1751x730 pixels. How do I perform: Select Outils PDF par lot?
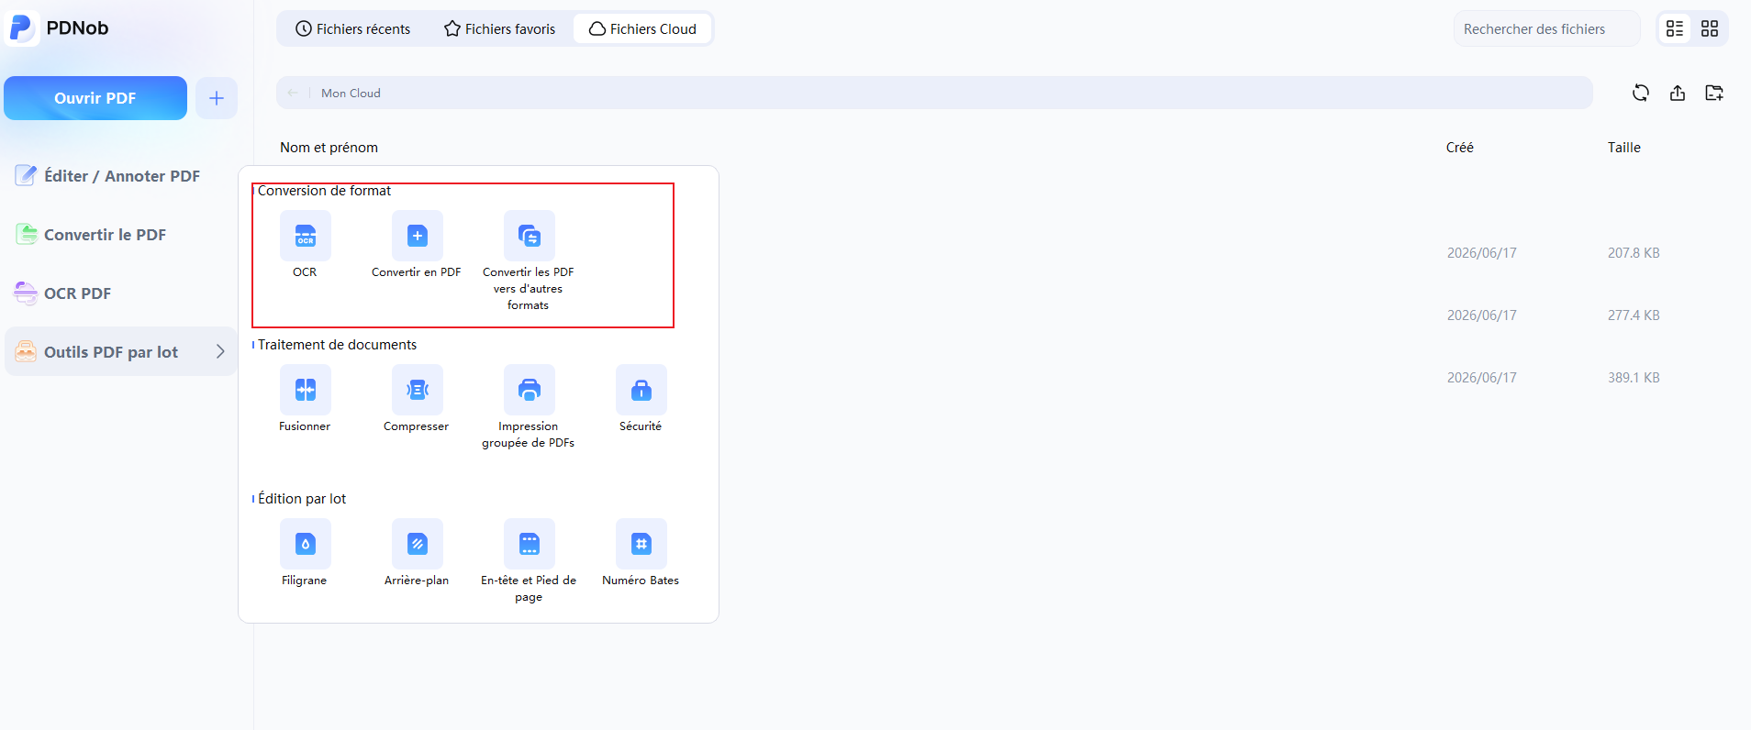tap(121, 351)
